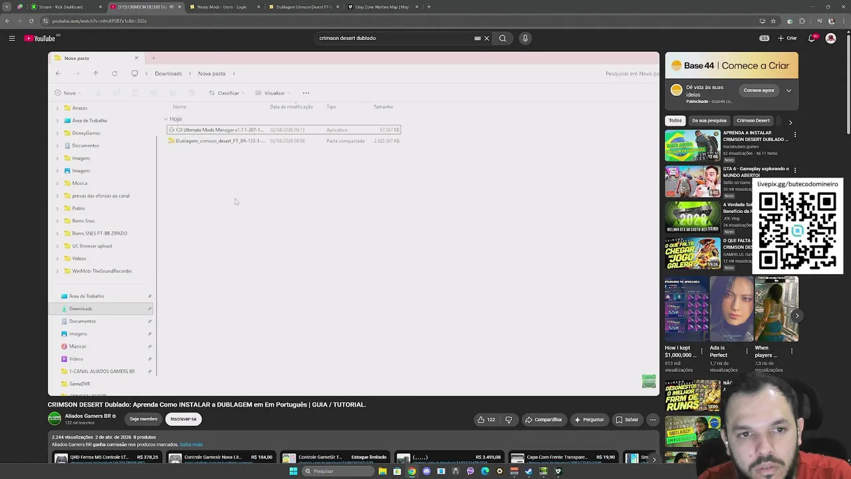Mute the playing YouTube tab's speaker icon
Screen dimensions: 851x479
[172, 7]
